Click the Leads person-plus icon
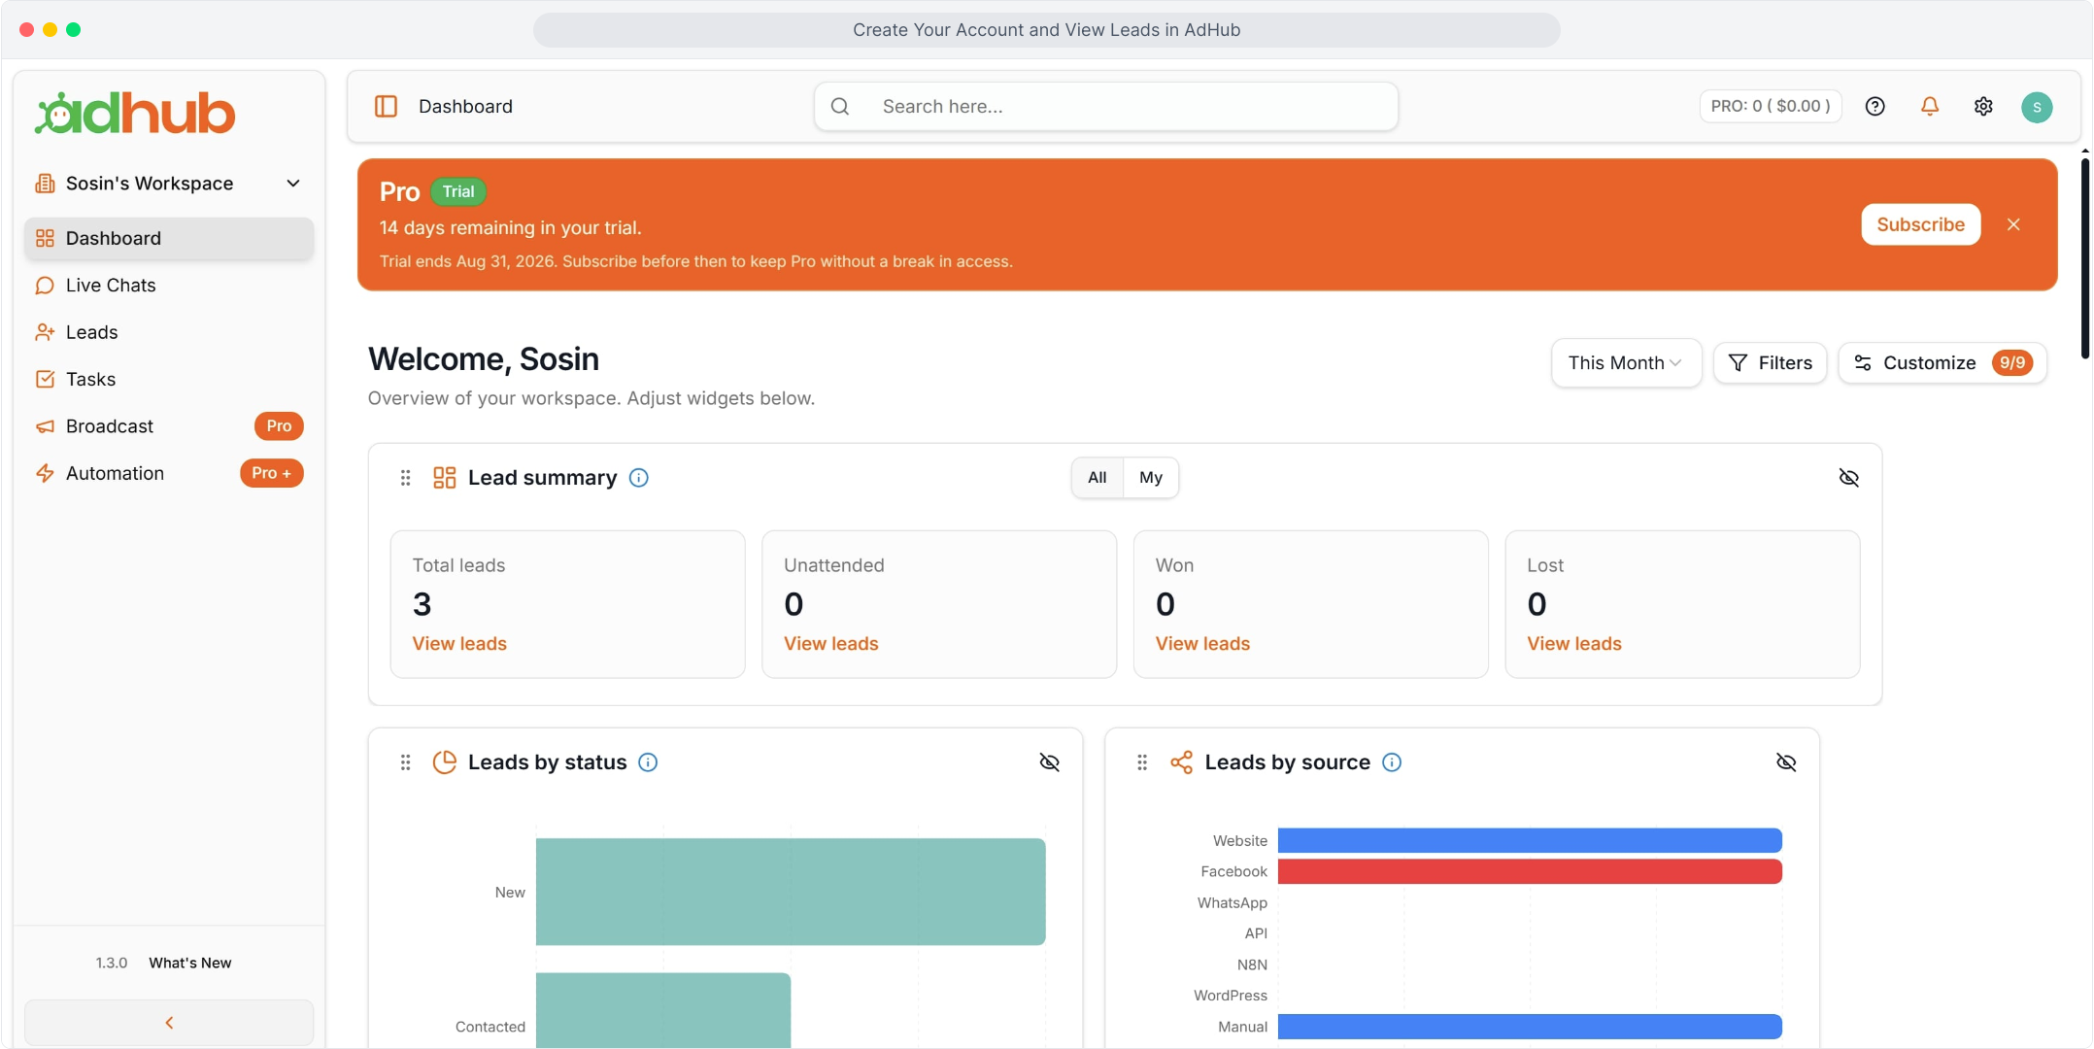This screenshot has width=2094, height=1049. coord(45,332)
